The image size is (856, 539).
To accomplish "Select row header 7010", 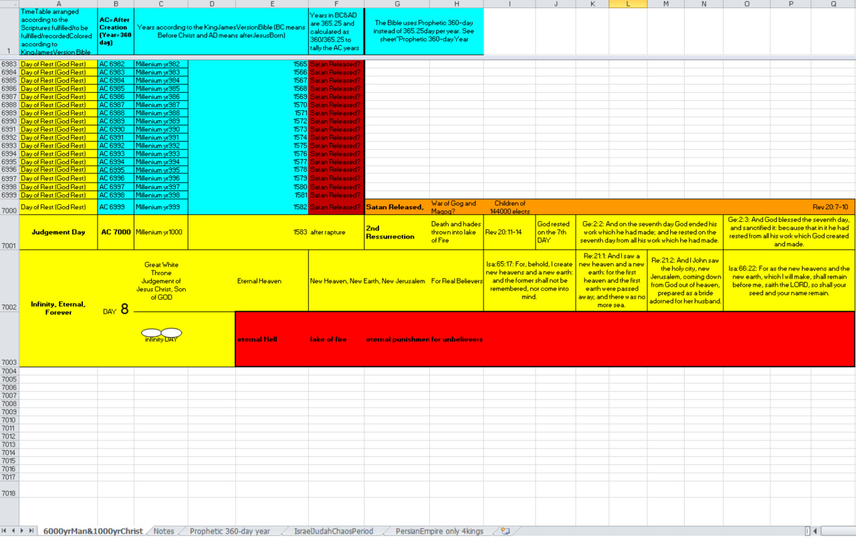I will tap(9, 420).
